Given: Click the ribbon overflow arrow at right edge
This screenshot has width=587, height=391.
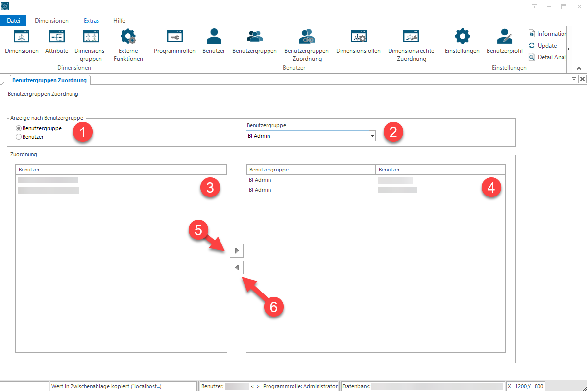Looking at the screenshot, I should (569, 49).
